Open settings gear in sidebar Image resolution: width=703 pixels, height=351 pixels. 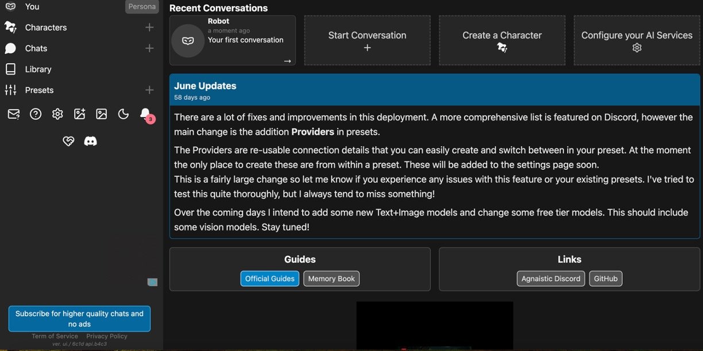coord(57,114)
